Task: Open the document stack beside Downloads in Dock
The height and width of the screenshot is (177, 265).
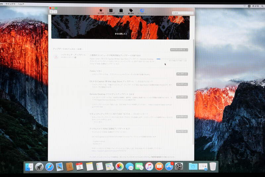Action: pyautogui.click(x=203, y=167)
